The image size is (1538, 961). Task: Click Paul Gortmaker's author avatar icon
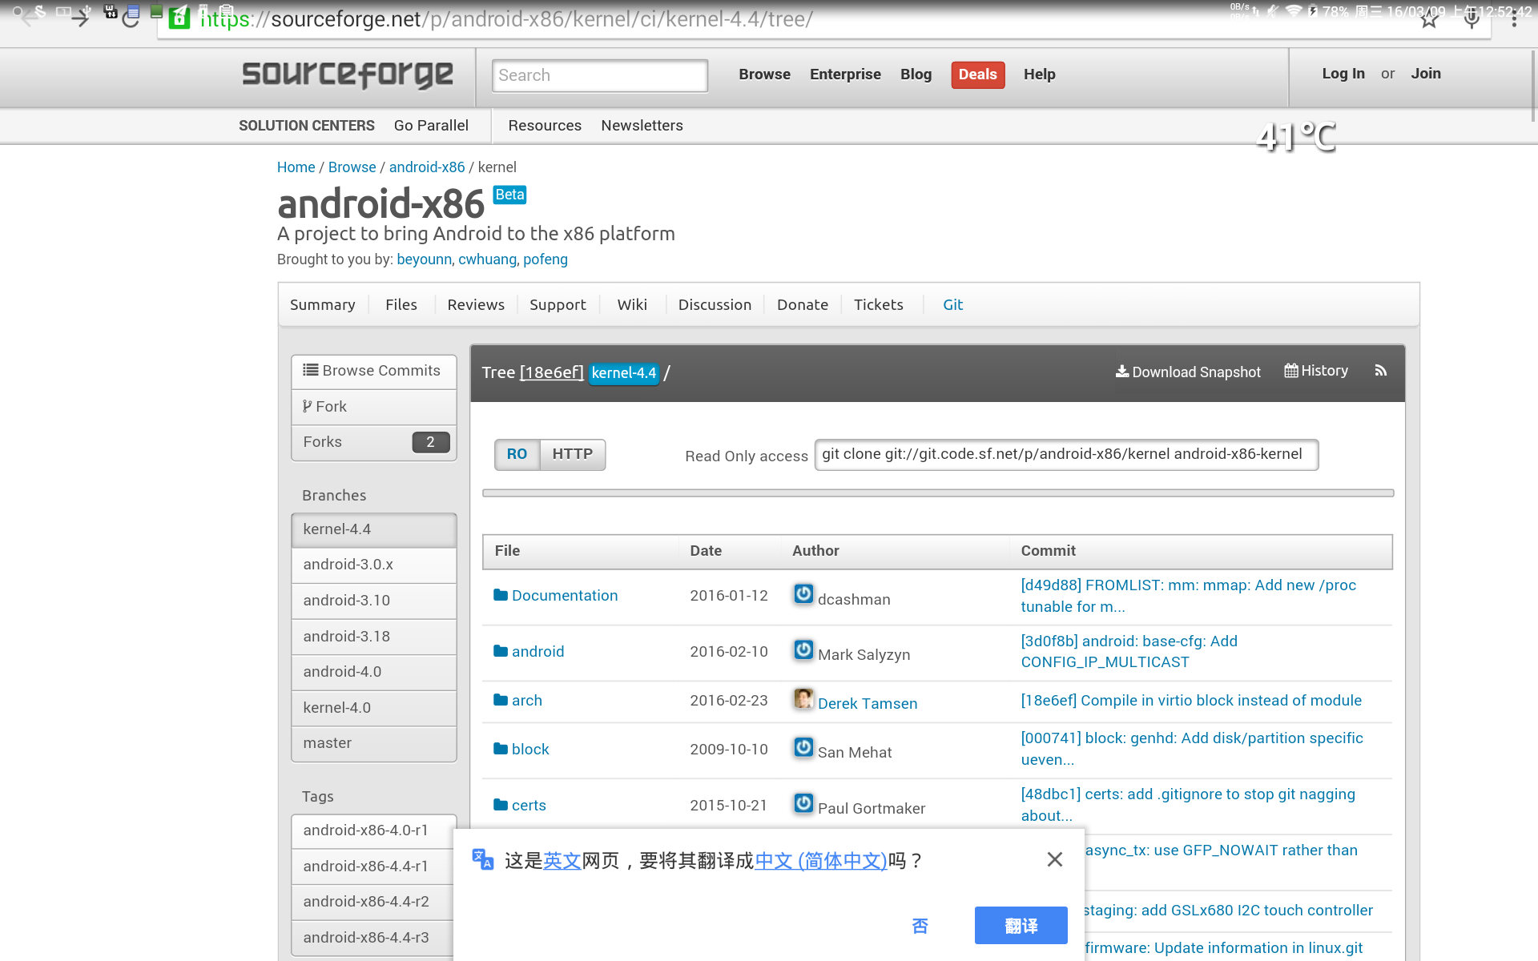pyautogui.click(x=803, y=803)
